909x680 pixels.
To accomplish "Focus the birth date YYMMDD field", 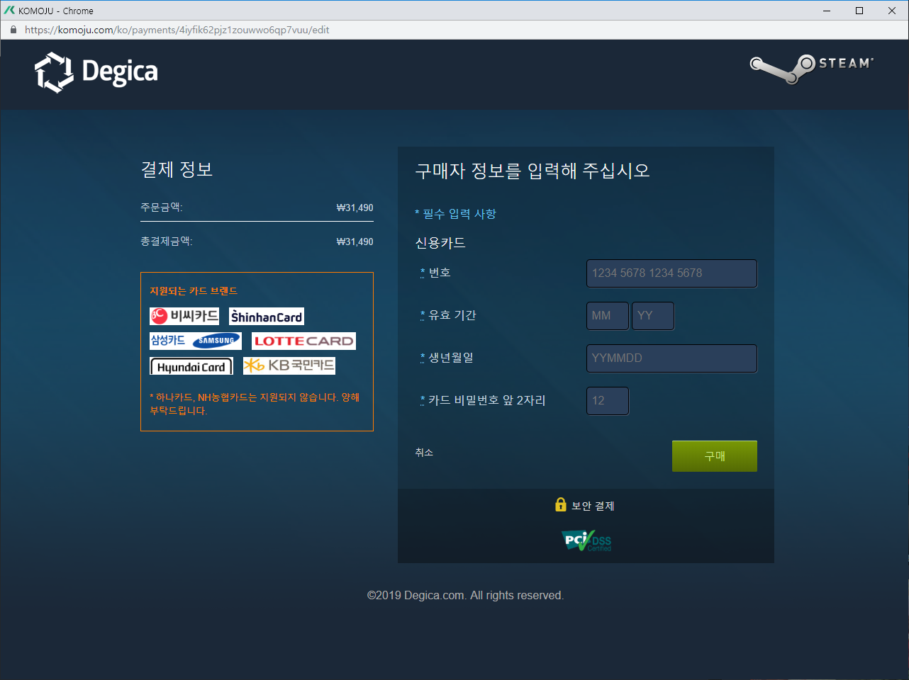I will (x=671, y=358).
